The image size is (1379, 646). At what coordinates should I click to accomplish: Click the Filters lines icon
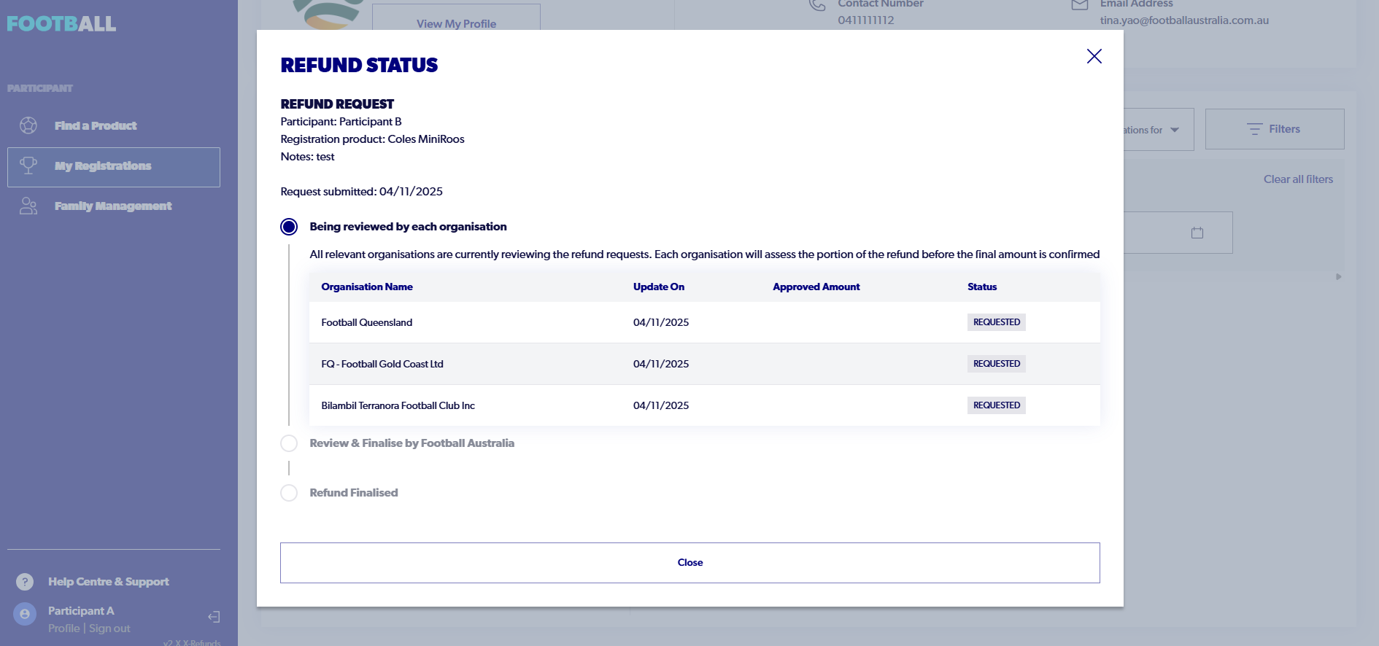1254,129
